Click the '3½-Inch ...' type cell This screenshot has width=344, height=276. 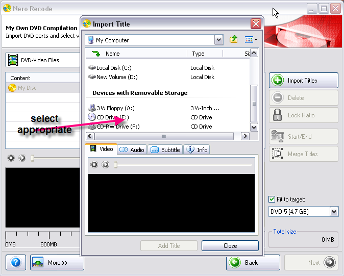point(205,108)
